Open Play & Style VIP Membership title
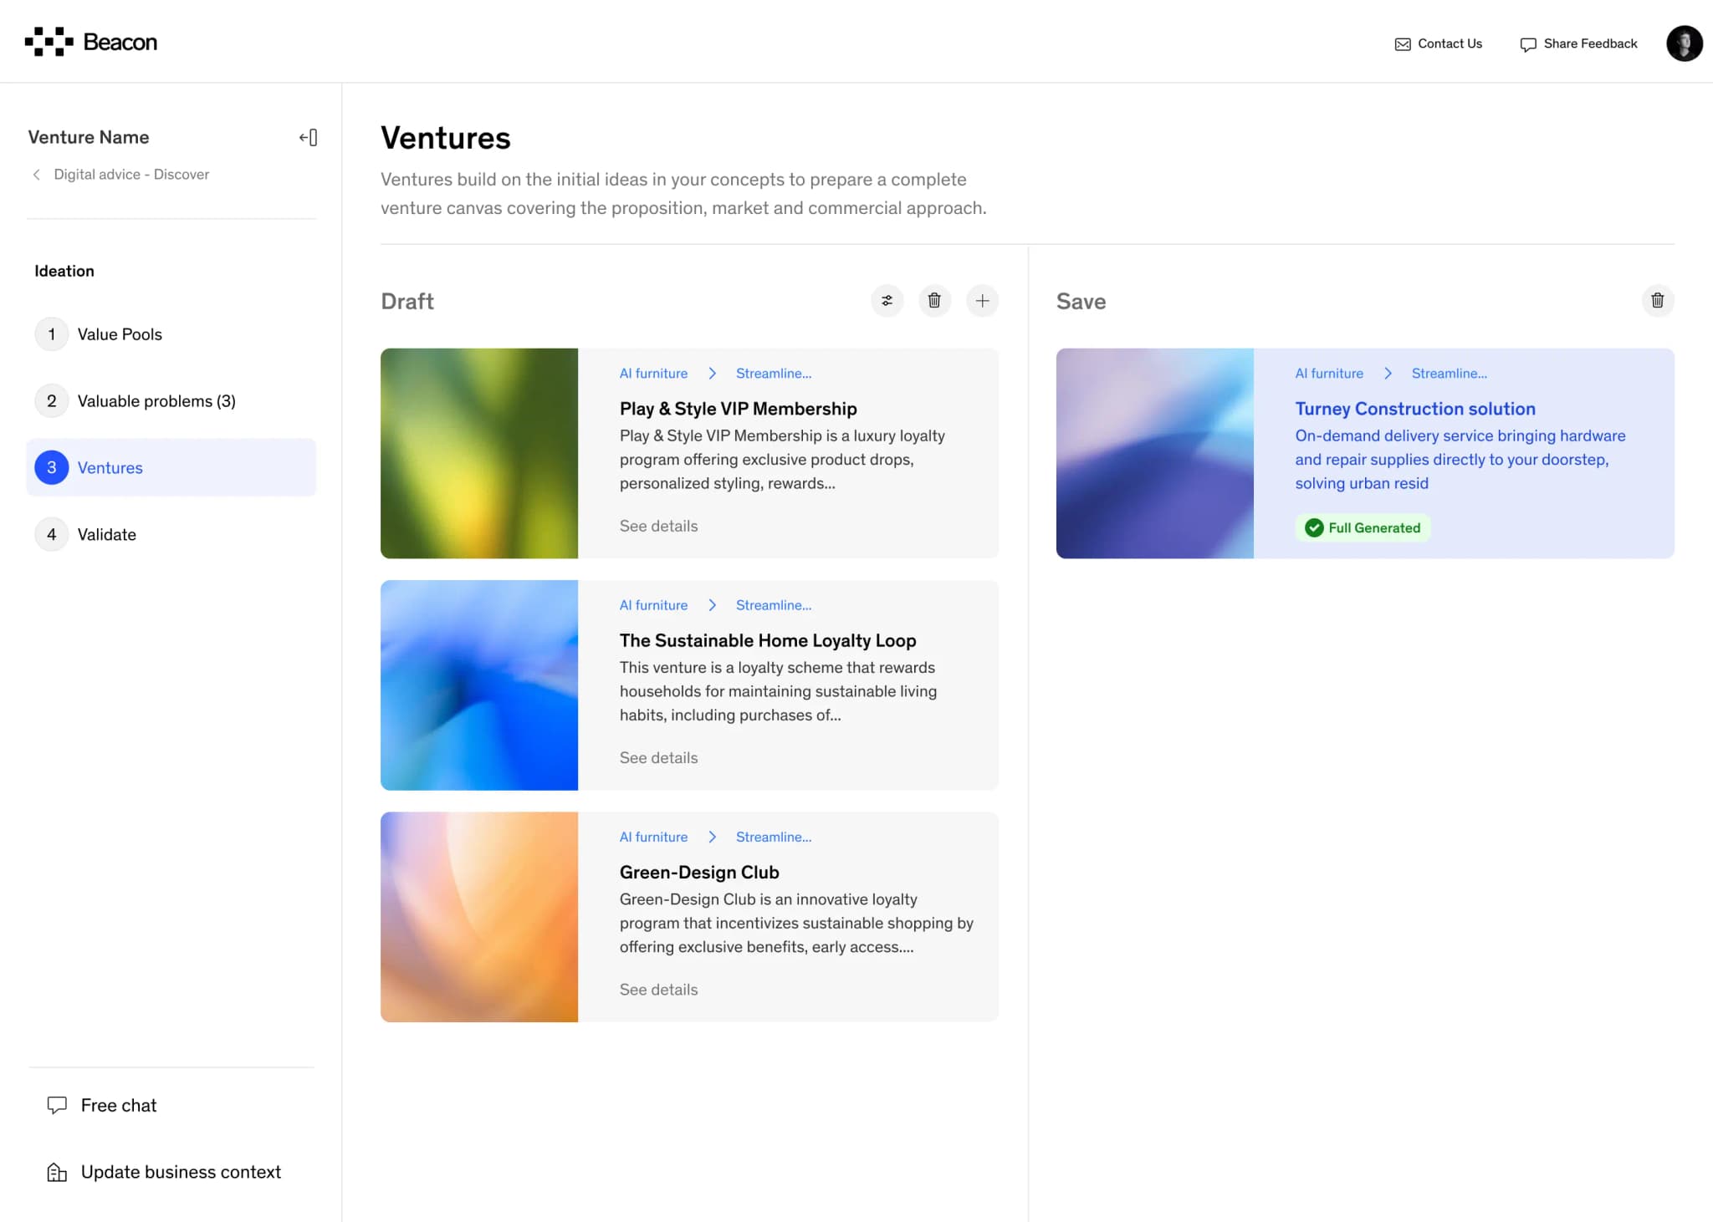This screenshot has width=1713, height=1222. (738, 409)
